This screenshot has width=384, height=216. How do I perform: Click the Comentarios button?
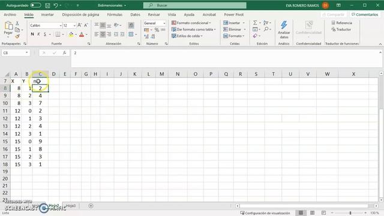(x=365, y=14)
